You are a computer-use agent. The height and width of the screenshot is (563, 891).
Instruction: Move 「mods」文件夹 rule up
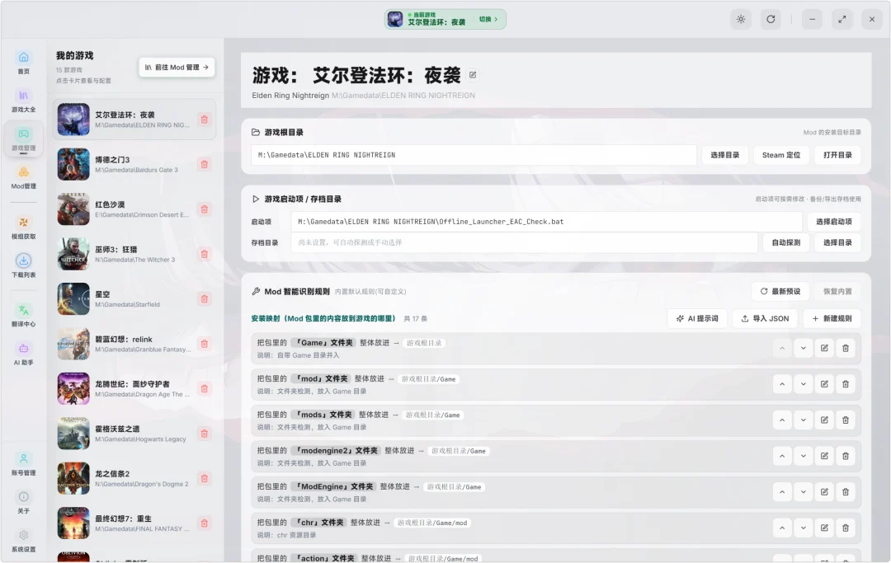coord(782,420)
